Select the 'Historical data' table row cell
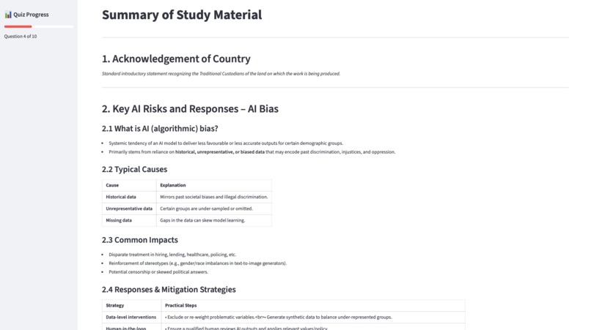Image resolution: width=591 pixels, height=330 pixels. click(x=129, y=197)
